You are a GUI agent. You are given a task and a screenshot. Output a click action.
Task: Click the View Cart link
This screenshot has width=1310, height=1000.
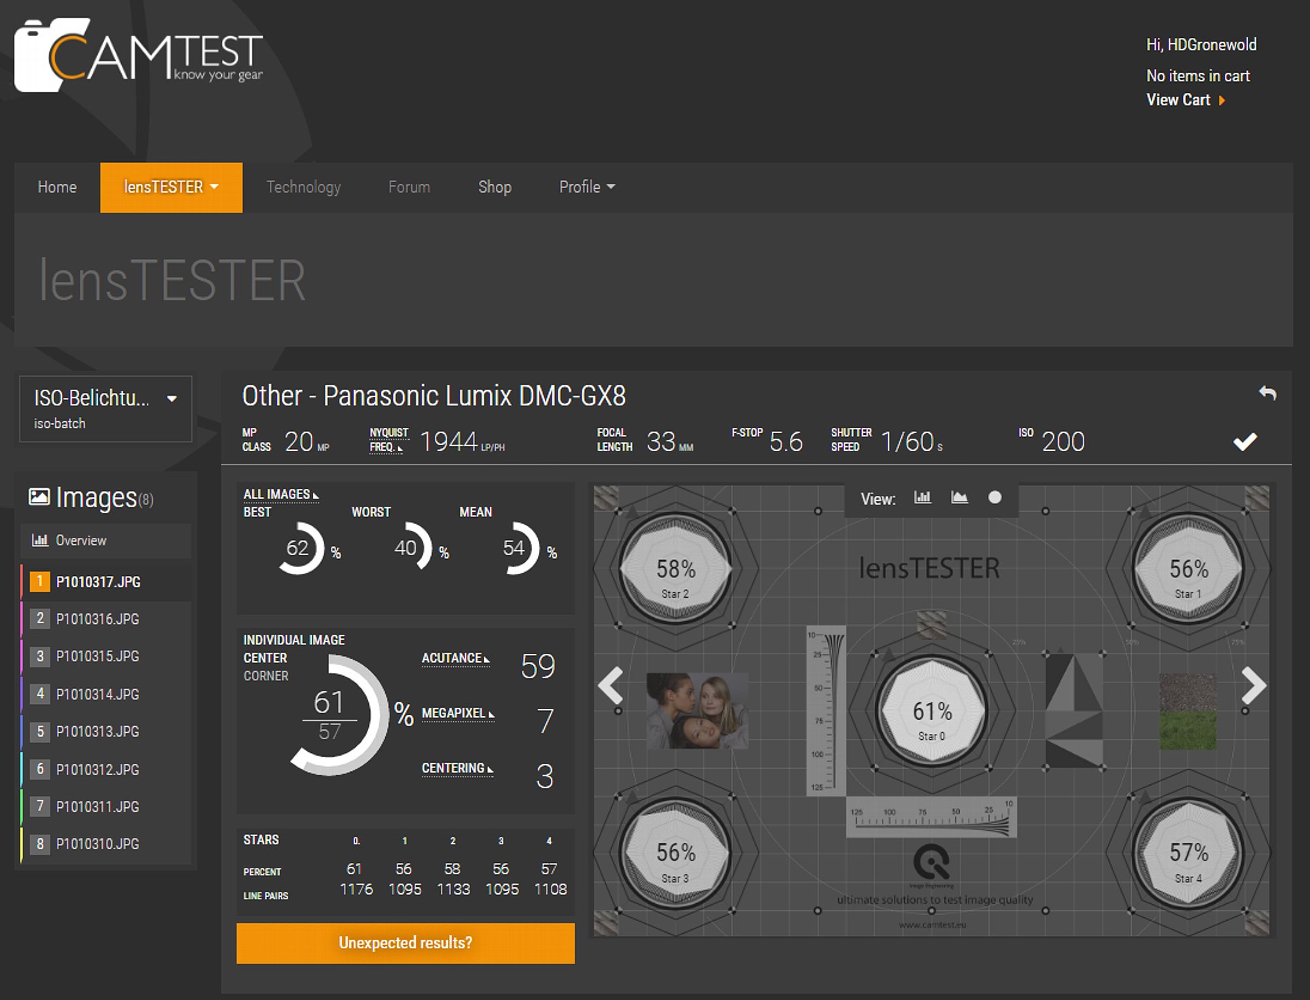1178,100
